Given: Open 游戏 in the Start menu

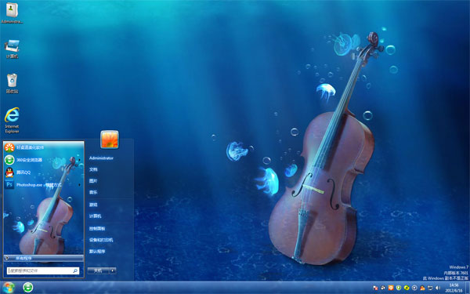Looking at the screenshot, I should pyautogui.click(x=93, y=205).
